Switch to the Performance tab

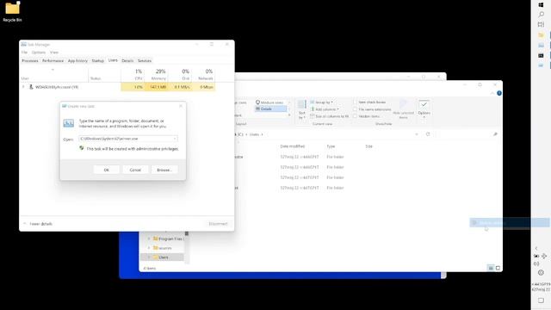click(x=53, y=61)
